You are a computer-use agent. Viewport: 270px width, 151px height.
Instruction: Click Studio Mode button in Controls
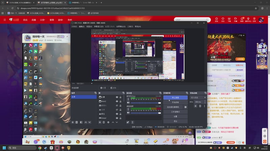coord(175,112)
